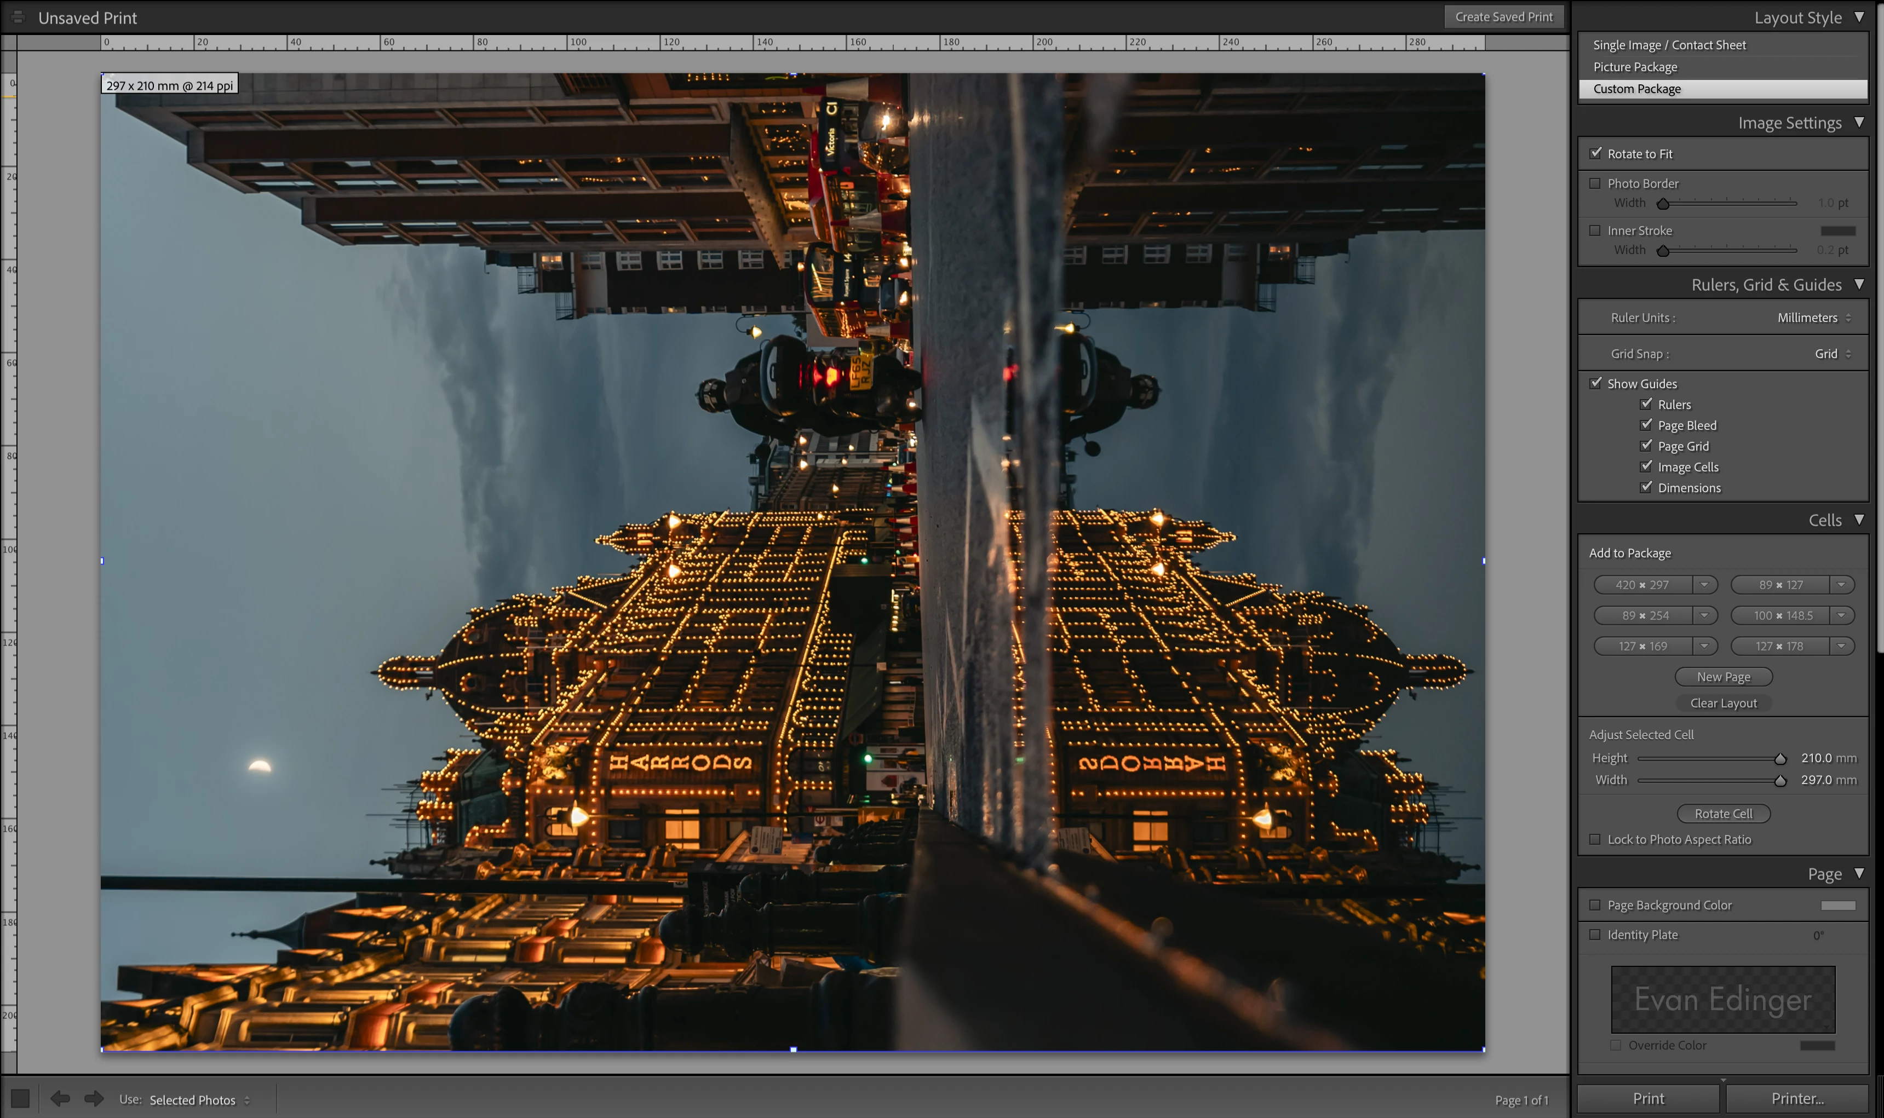This screenshot has width=1884, height=1118.
Task: Collapse the Page panel triangle
Action: (1859, 873)
